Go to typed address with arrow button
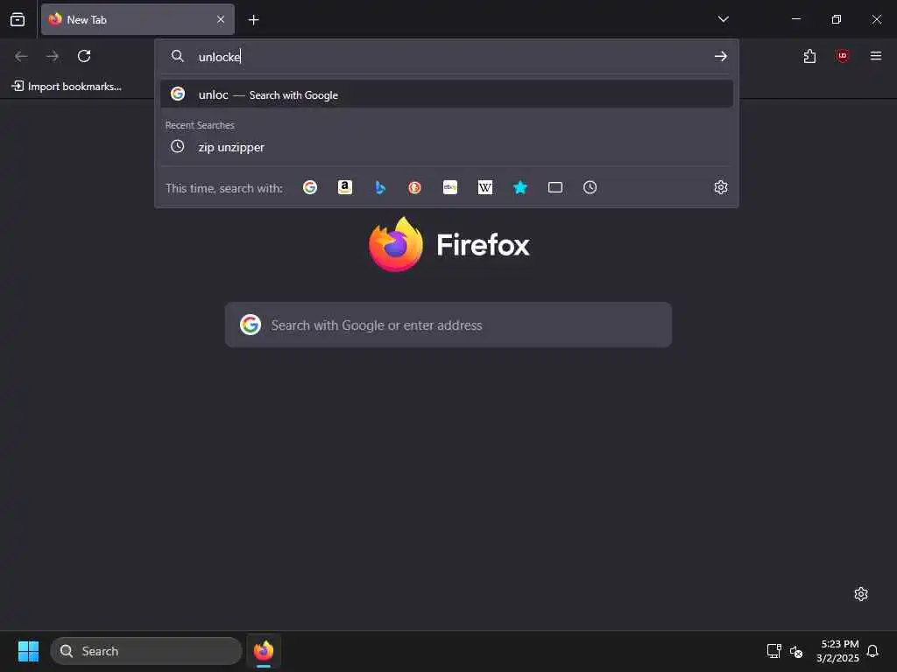Image resolution: width=897 pixels, height=672 pixels. (720, 56)
